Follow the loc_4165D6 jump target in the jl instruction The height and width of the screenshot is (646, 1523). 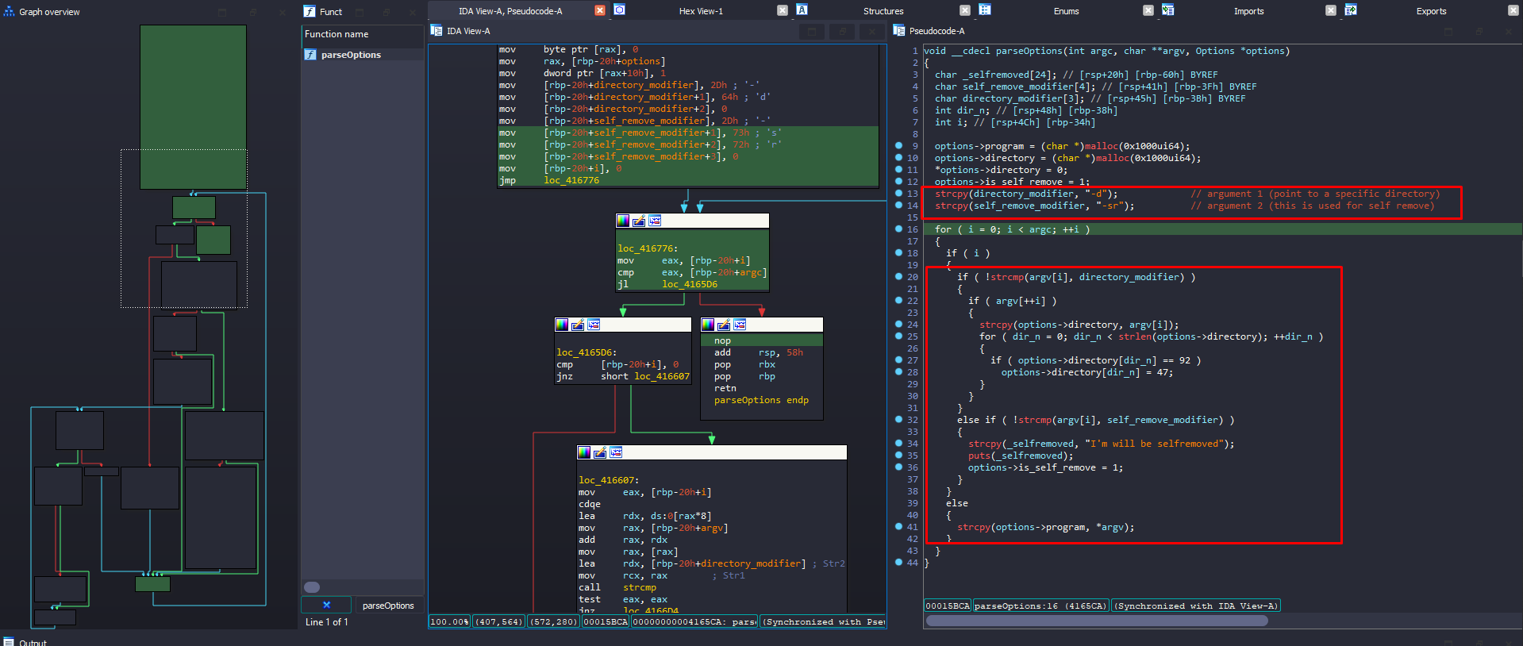coord(690,284)
